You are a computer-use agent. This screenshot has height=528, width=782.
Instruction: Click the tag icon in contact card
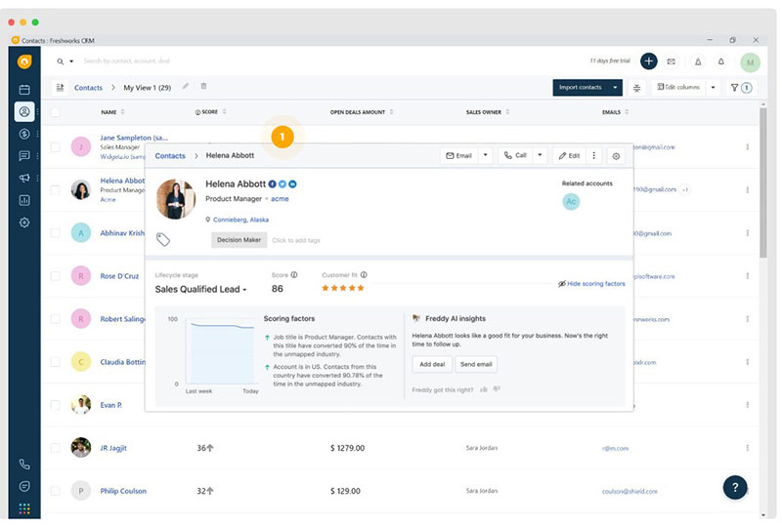(163, 239)
